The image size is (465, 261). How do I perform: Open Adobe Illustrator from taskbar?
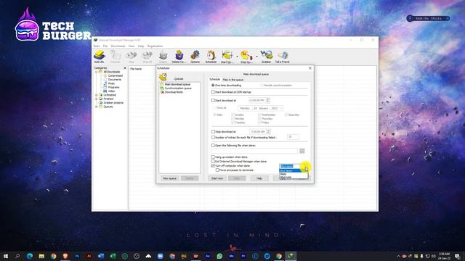89,256
